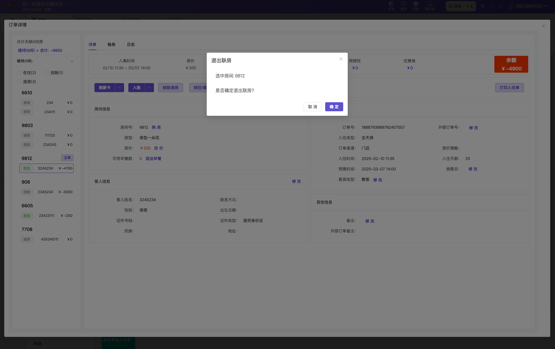Image resolution: width=555 pixels, height=349 pixels.
Task: Click the refresh icon in top bar
Action: tap(501, 6)
